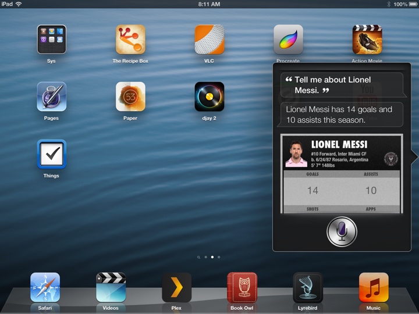
Task: Open the Paper app
Action: click(130, 97)
